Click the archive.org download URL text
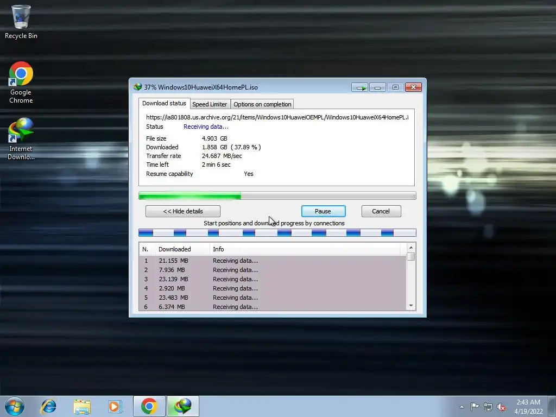 [277, 117]
